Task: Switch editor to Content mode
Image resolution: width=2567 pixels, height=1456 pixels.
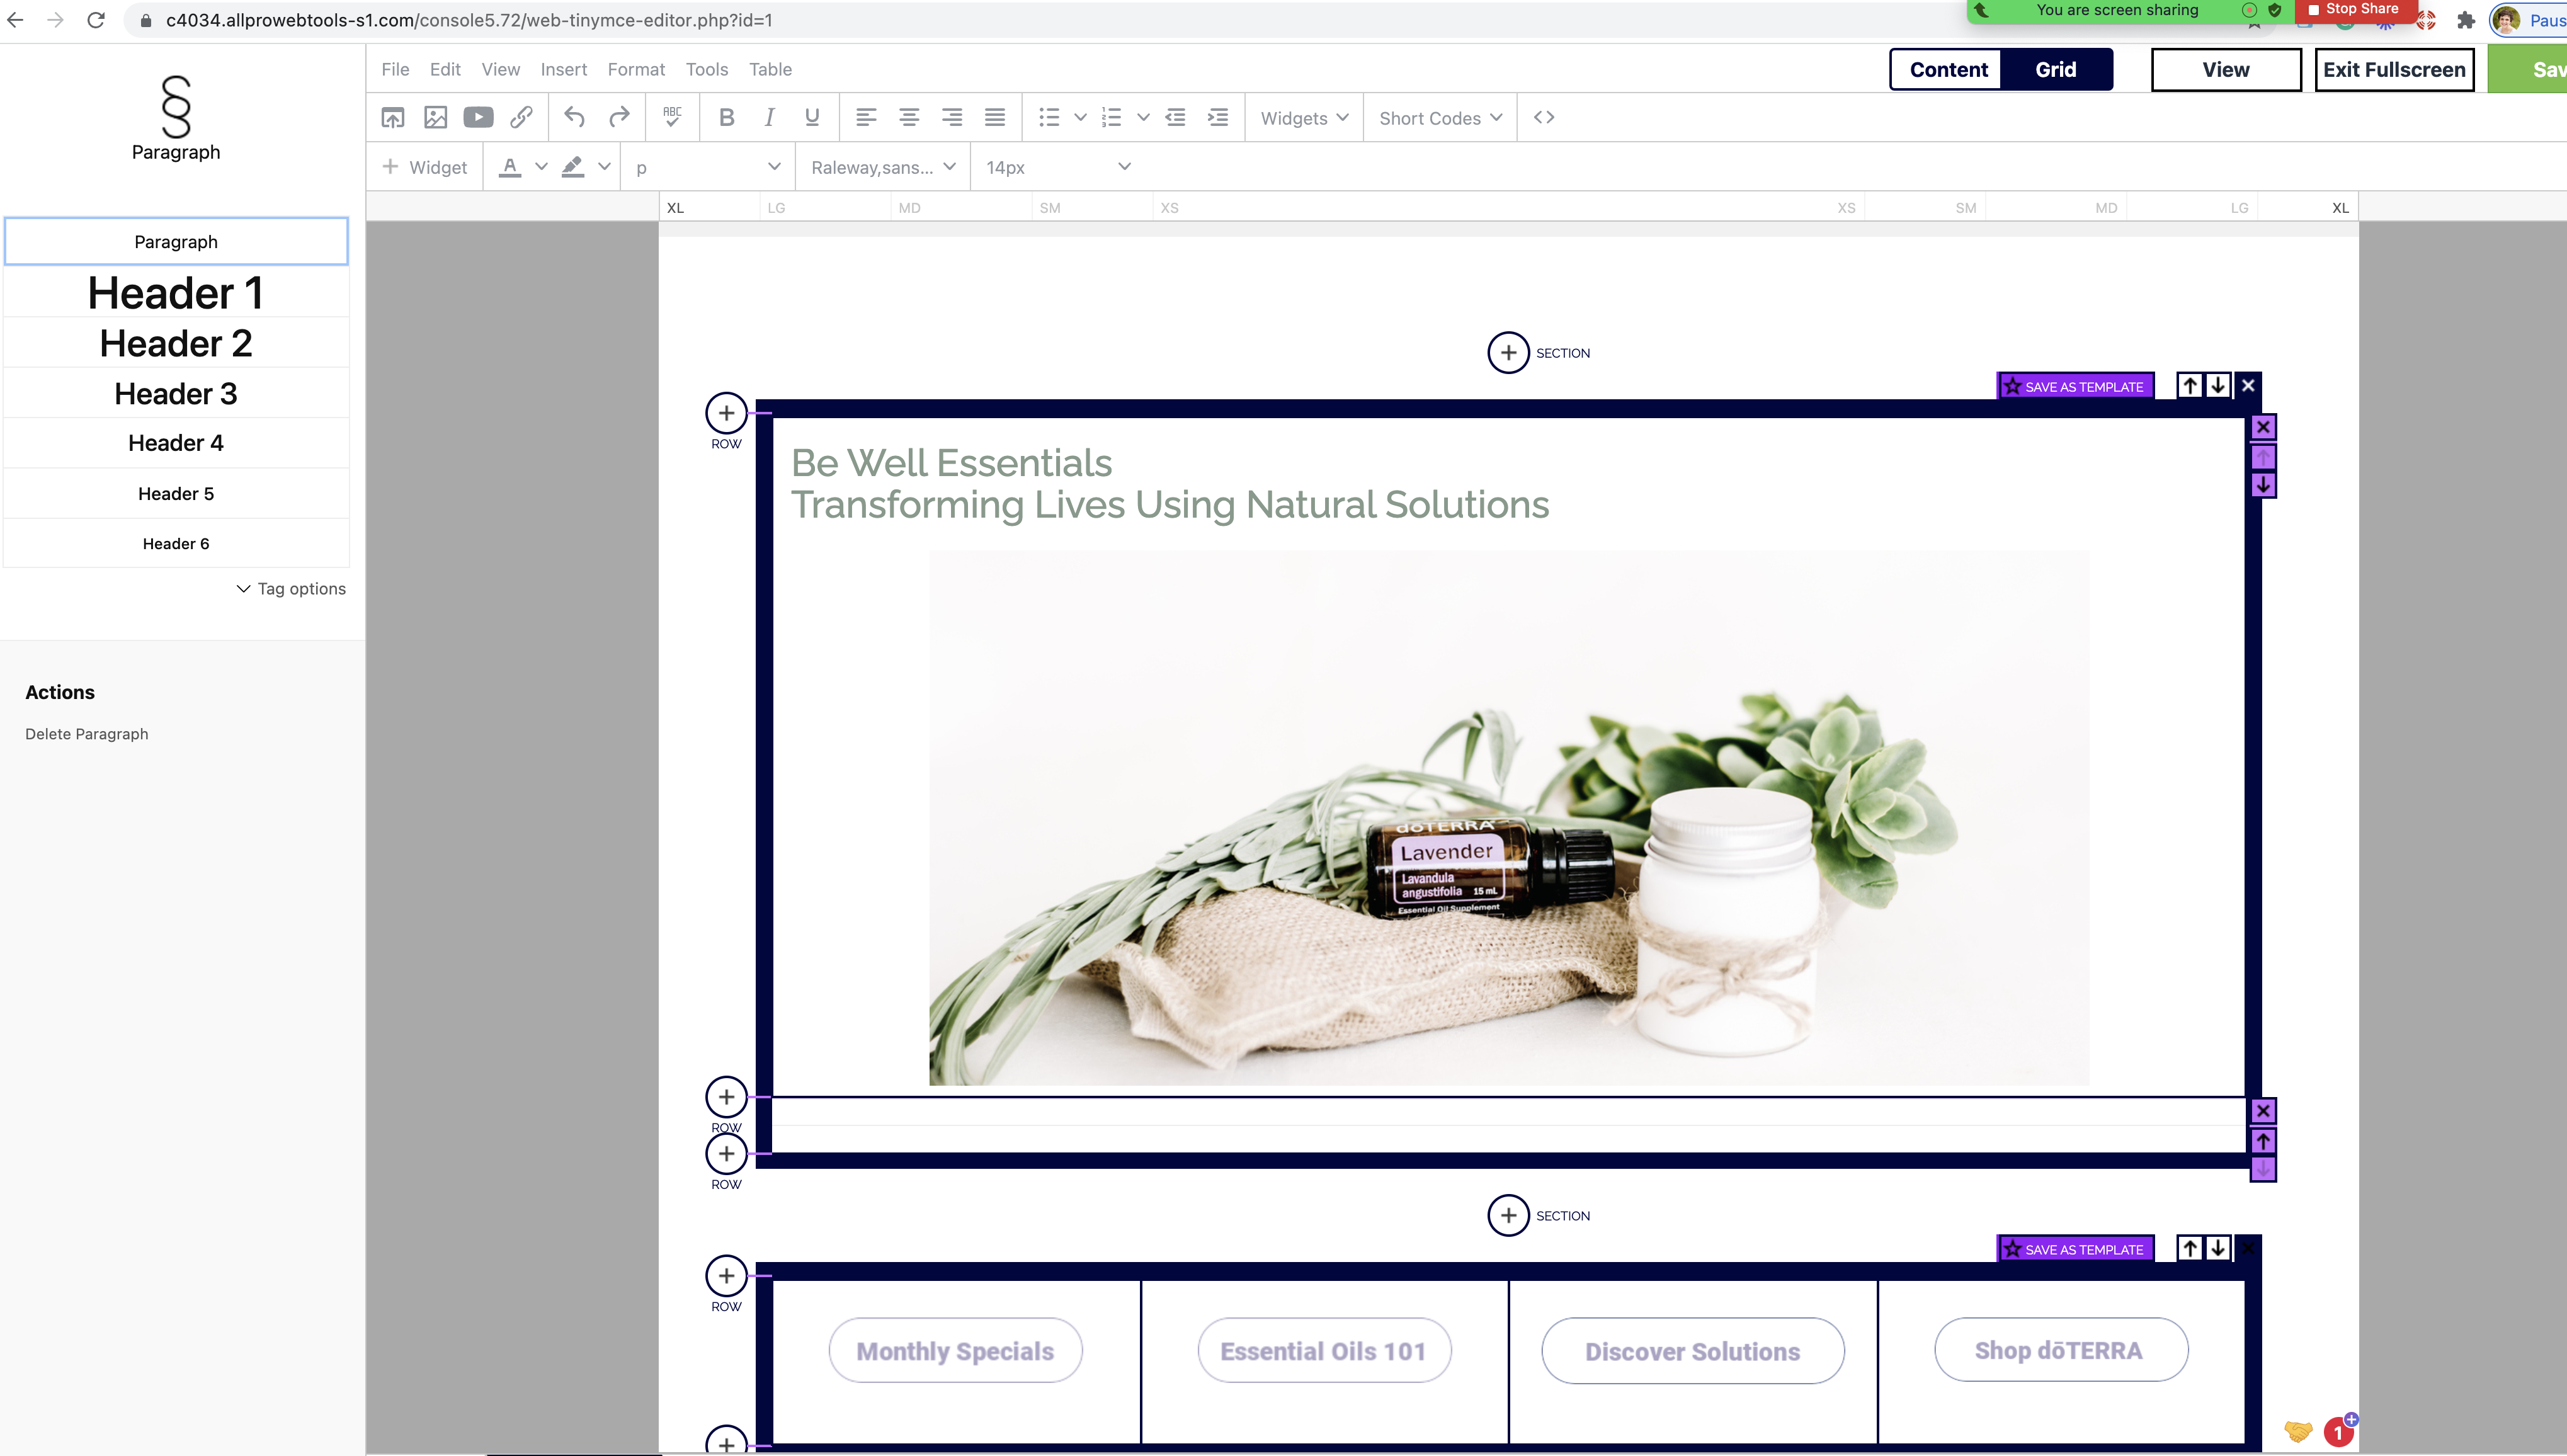Action: tap(1948, 70)
